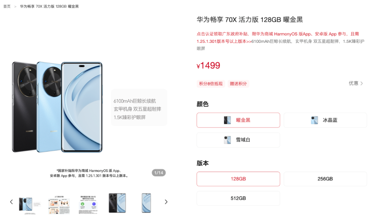
Task: Choose the 128GB version
Action: [x=238, y=179]
